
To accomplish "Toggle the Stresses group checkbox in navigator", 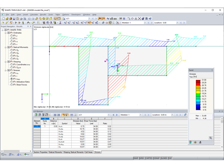I will point(9,70).
